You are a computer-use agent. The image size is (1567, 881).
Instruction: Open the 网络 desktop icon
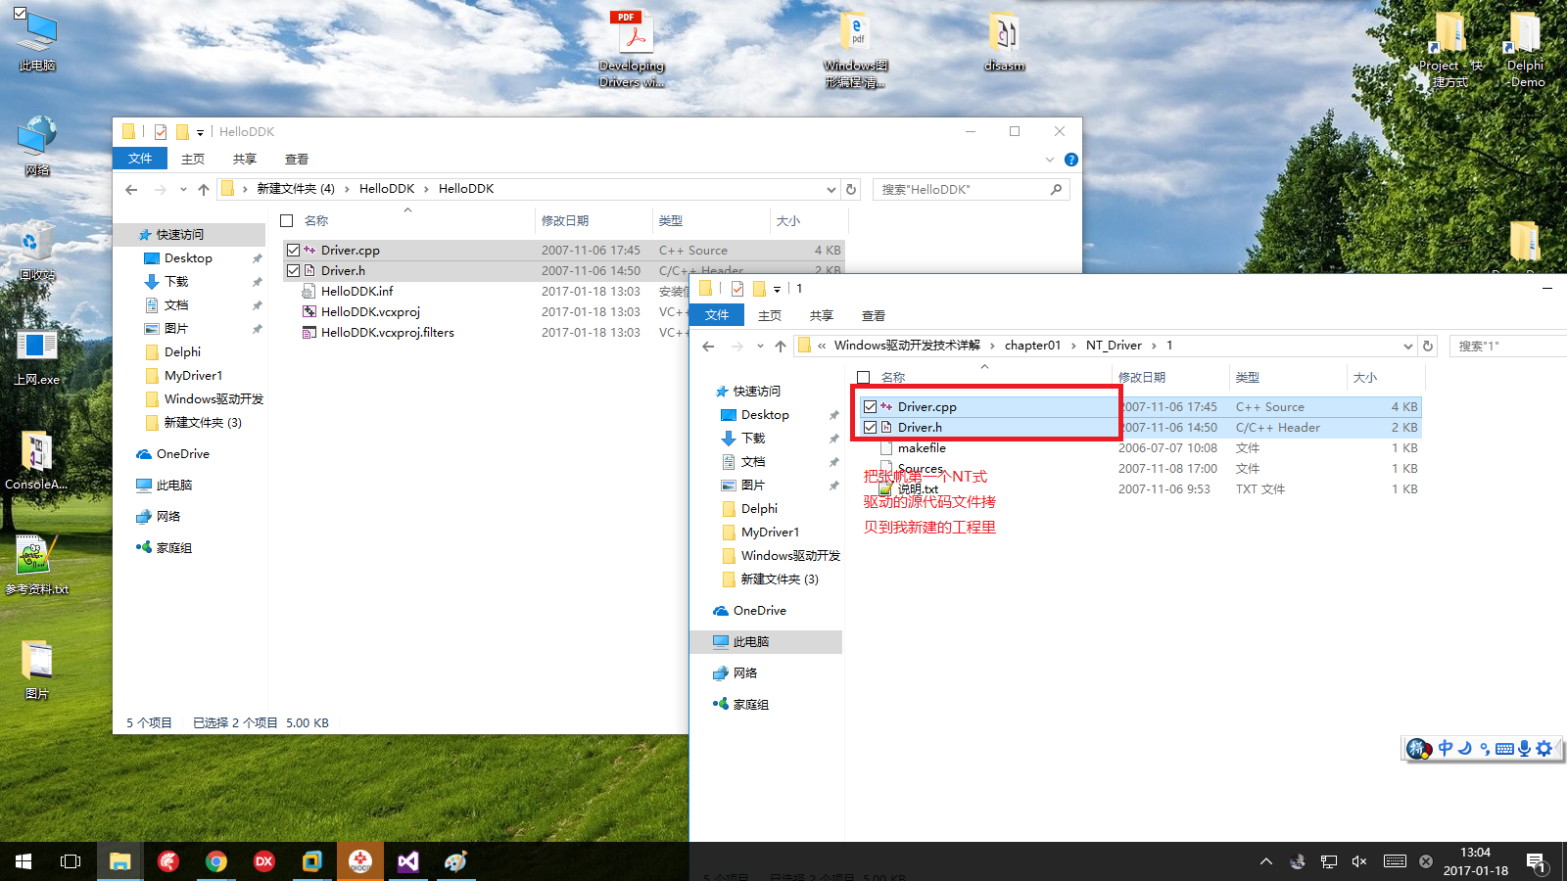point(37,145)
